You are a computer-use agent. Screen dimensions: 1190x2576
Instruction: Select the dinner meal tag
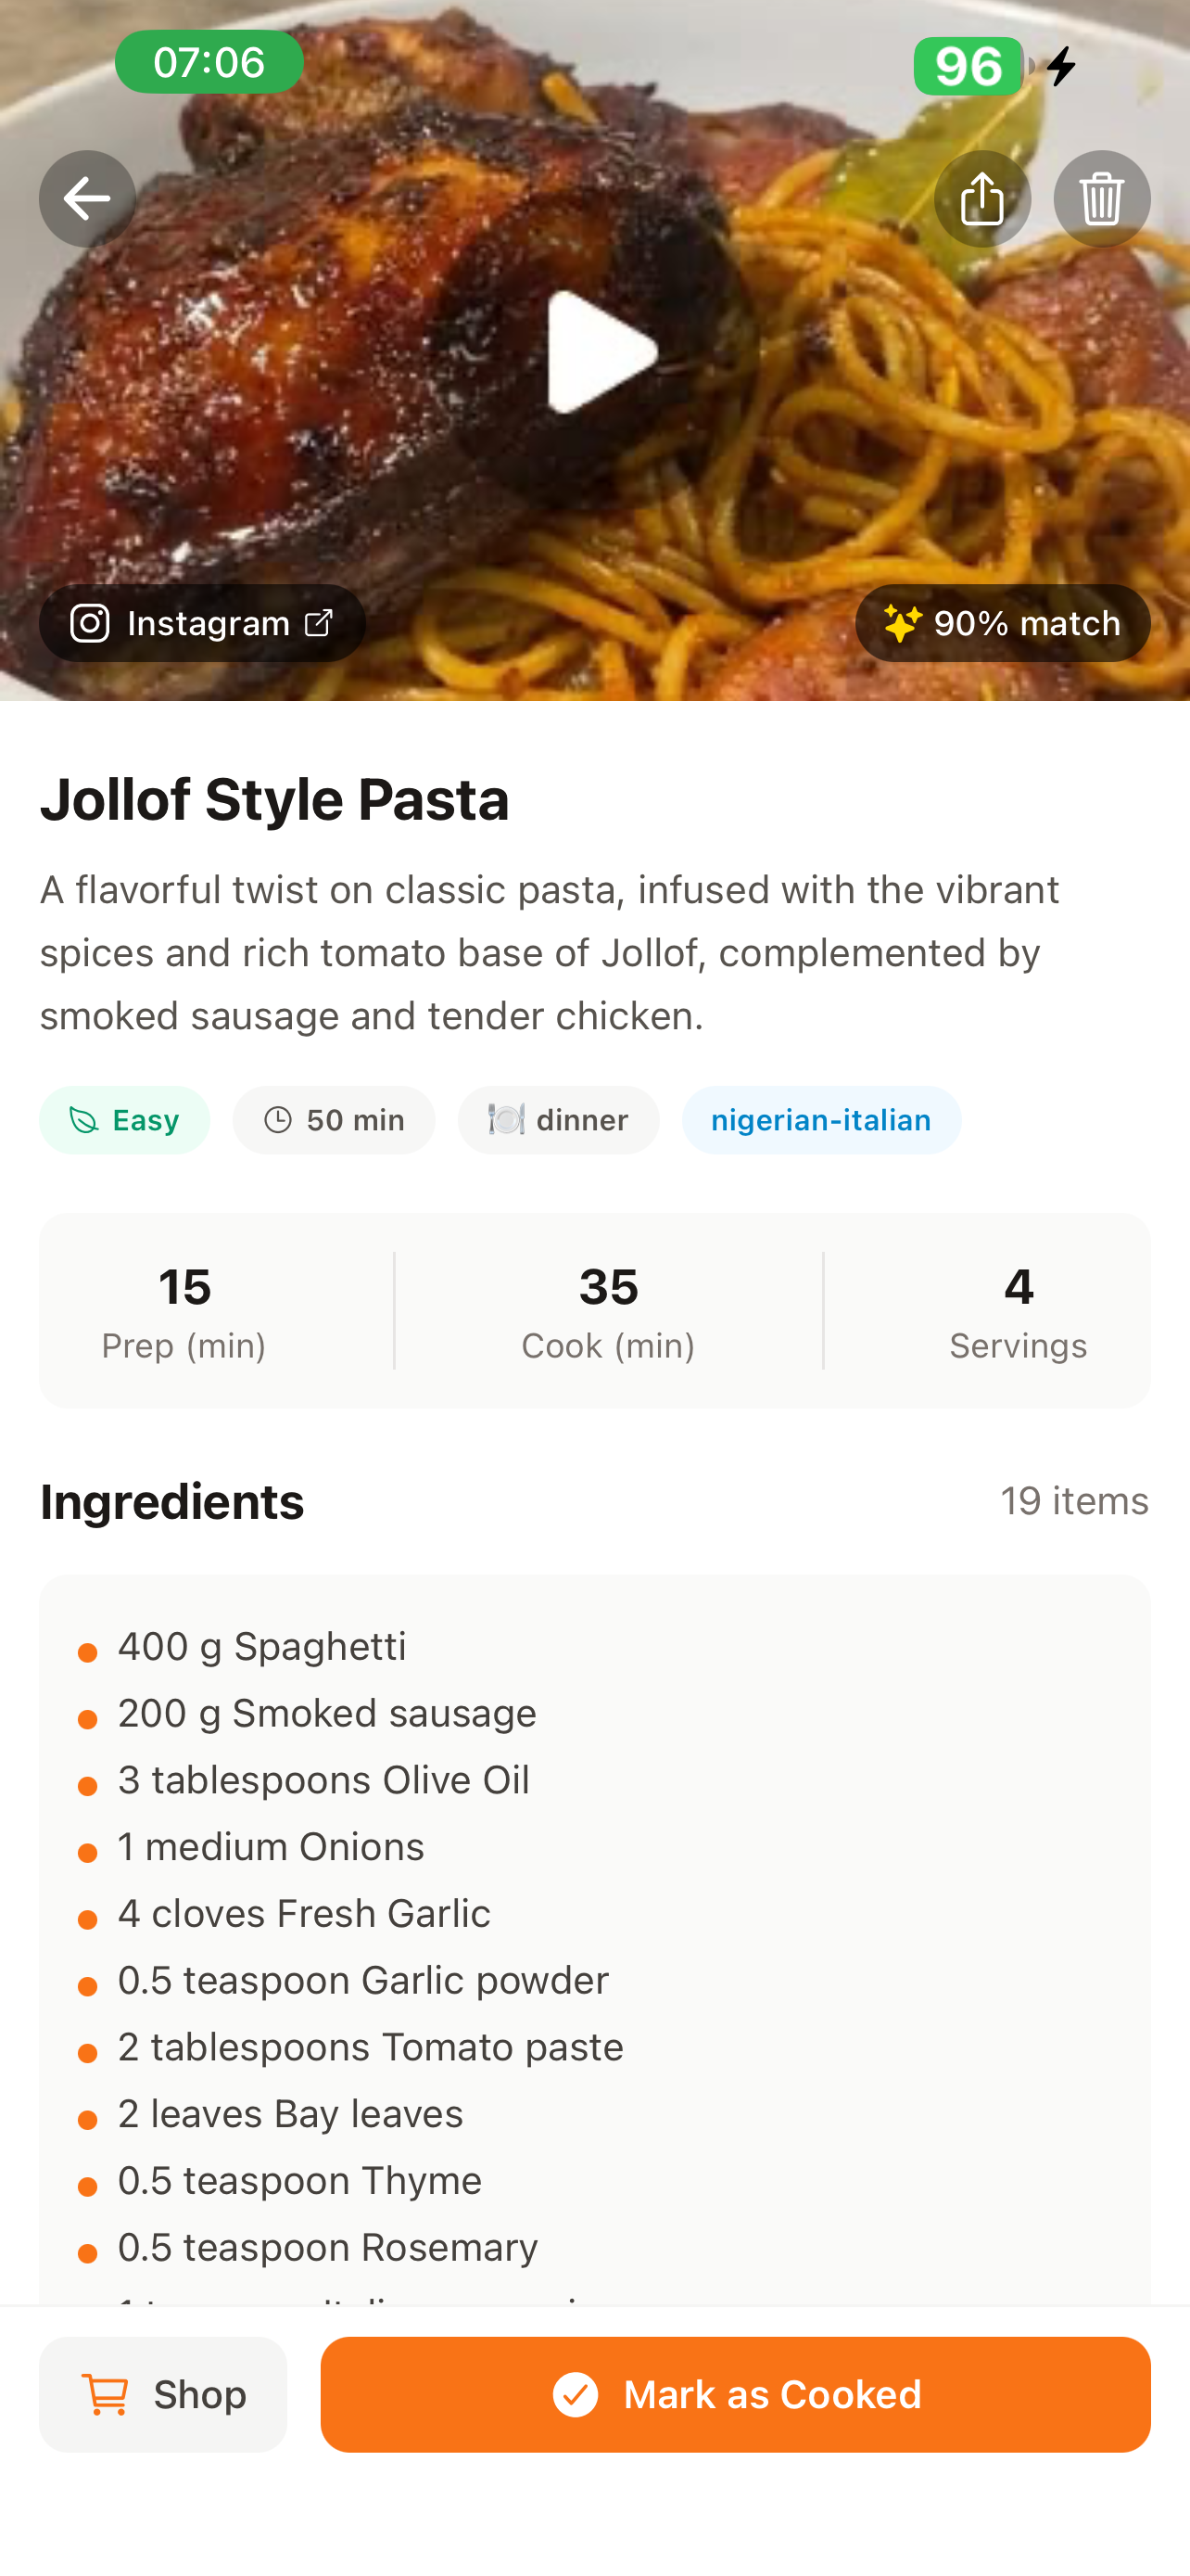click(x=558, y=1120)
